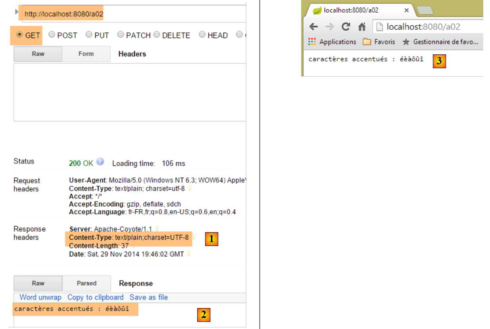Go to the browser home page
This screenshot has width=490, height=329.
361,27
